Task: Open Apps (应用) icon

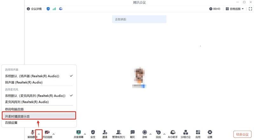Action: click(x=198, y=134)
